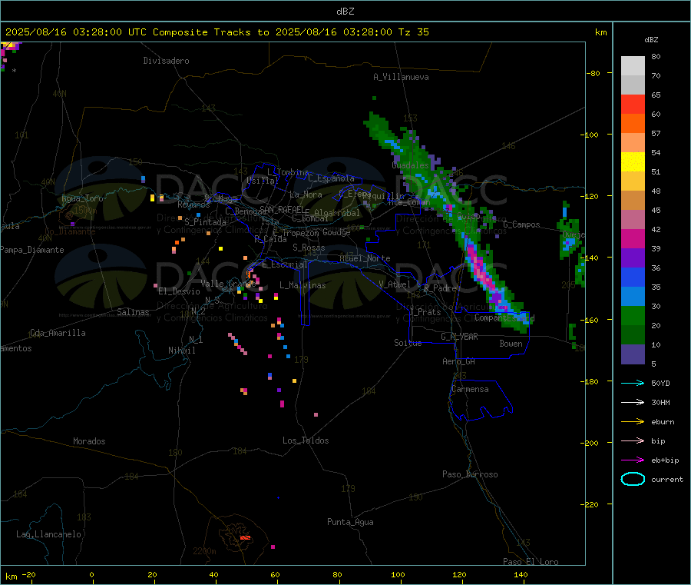Screen dimensions: 691x585
Task: Click the R_Padre map label
Action: click(440, 288)
